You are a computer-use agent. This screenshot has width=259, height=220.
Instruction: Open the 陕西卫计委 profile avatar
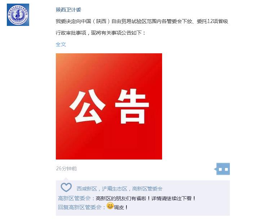pyautogui.click(x=18, y=15)
